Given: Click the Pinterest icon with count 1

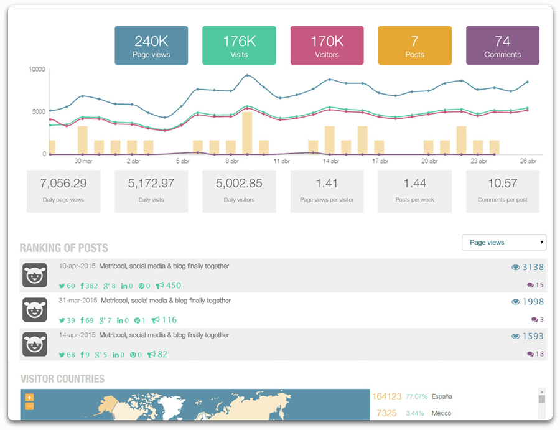Looking at the screenshot, I should tap(137, 320).
